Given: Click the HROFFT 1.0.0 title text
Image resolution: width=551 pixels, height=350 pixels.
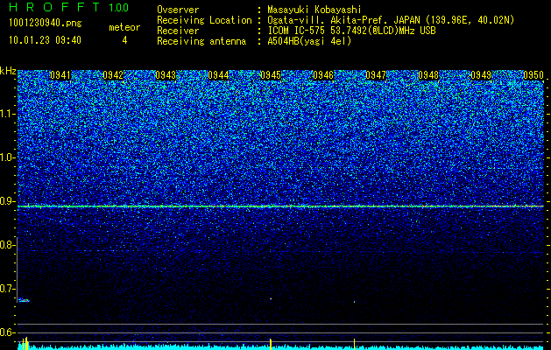Looking at the screenshot, I should (69, 7).
